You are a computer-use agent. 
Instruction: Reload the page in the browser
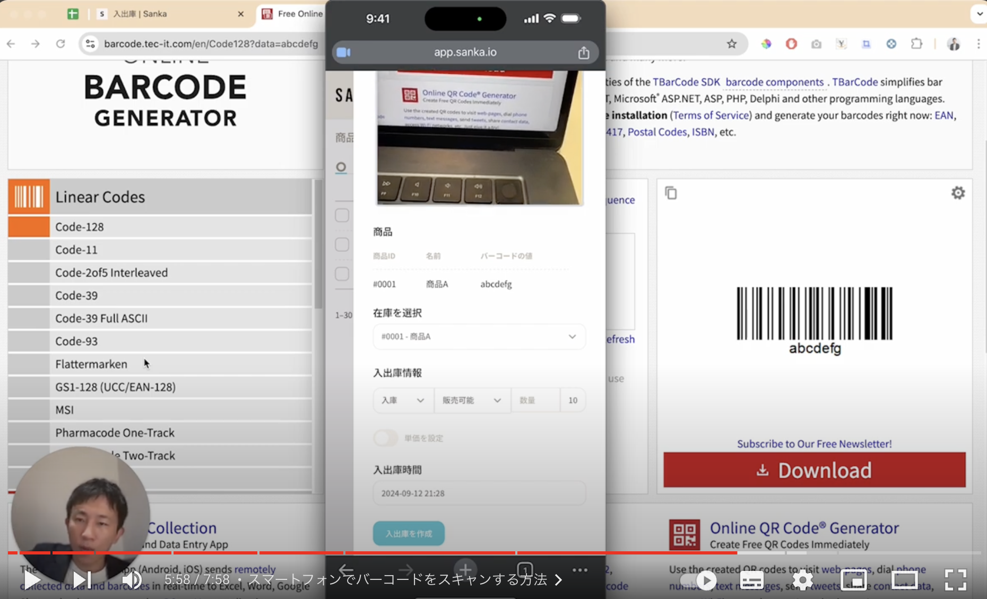tap(60, 44)
